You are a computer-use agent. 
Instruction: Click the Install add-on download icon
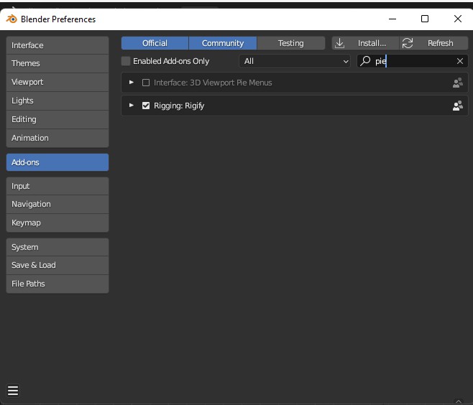341,43
